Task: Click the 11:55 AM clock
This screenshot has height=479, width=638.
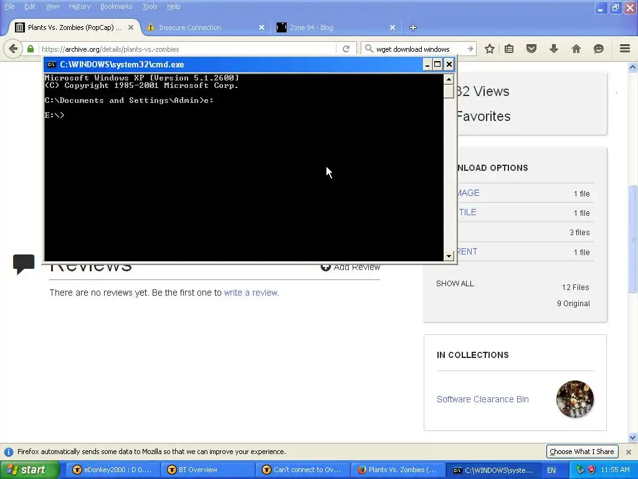Action: tap(615, 470)
